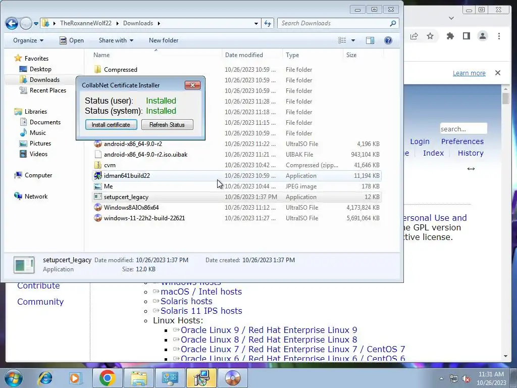Image resolution: width=517 pixels, height=388 pixels.
Task: Open History link on webpage
Action: click(471, 153)
